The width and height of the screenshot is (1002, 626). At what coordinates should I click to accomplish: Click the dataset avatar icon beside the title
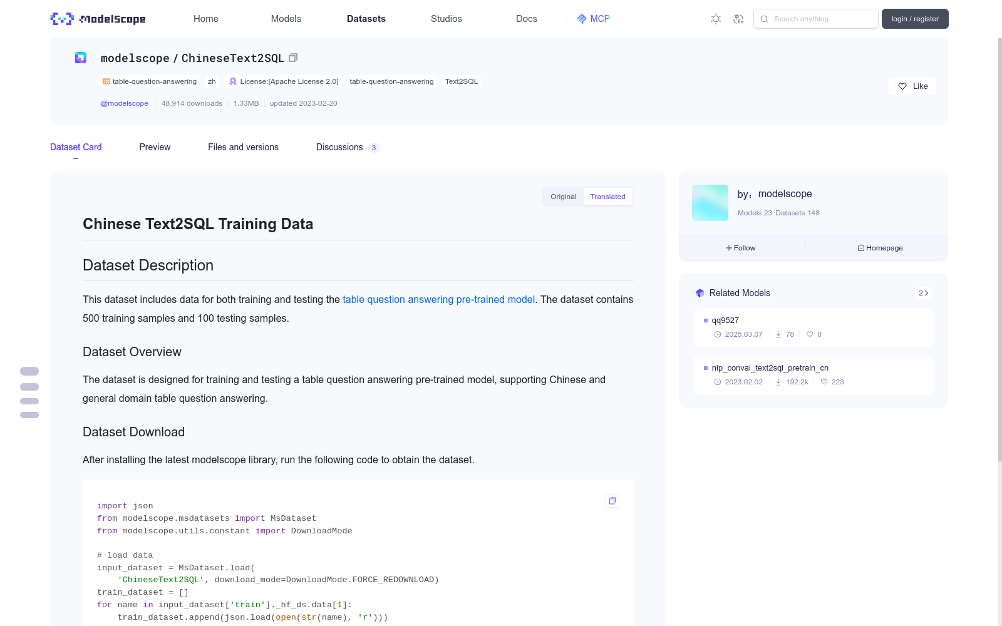[x=81, y=58]
